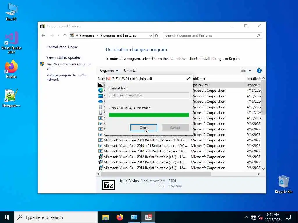Open the view options dropdown arrow
Image resolution: width=298 pixels, height=223 pixels.
coord(250,71)
